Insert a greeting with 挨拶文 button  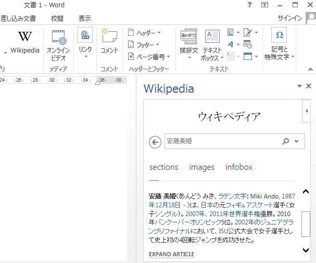188,44
